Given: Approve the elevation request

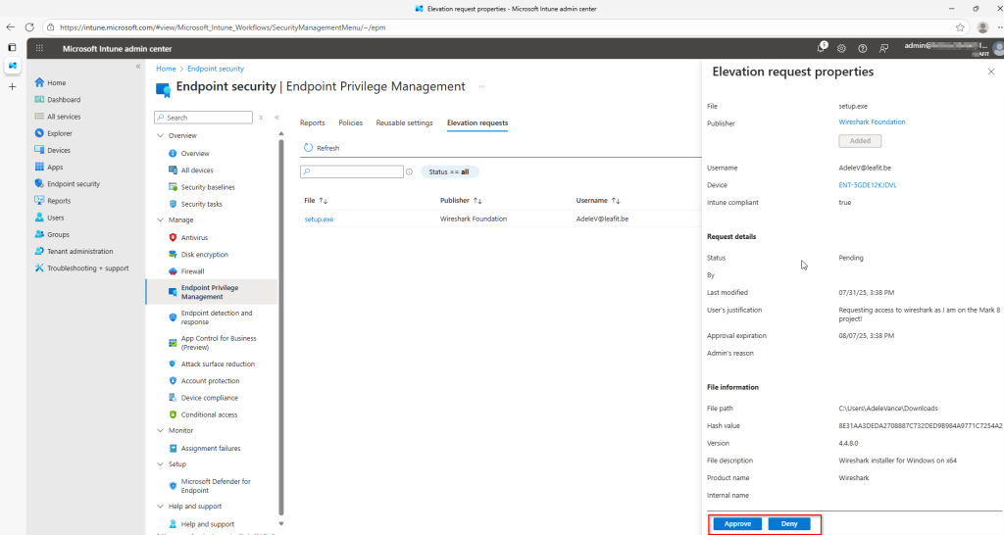Looking at the screenshot, I should tap(737, 523).
